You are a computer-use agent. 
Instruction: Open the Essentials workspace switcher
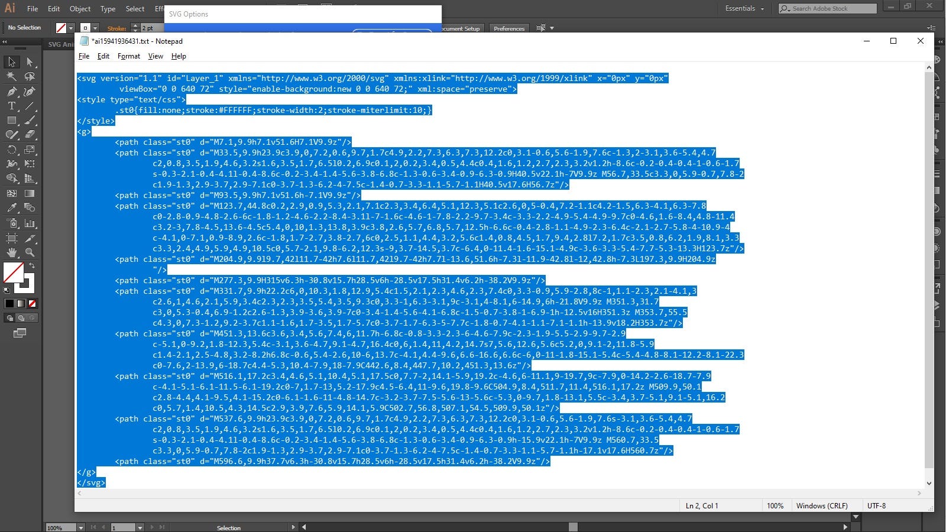744,8
